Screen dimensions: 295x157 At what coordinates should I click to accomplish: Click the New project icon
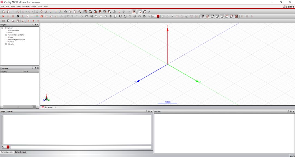pyautogui.click(x=3, y=12)
